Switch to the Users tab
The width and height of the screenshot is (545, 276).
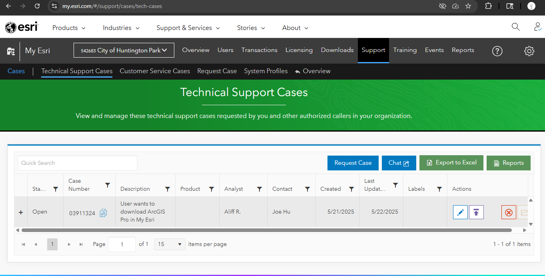point(226,50)
